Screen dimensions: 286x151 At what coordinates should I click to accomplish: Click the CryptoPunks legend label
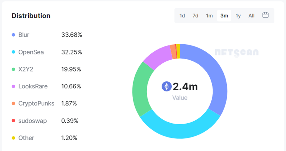[36, 104]
